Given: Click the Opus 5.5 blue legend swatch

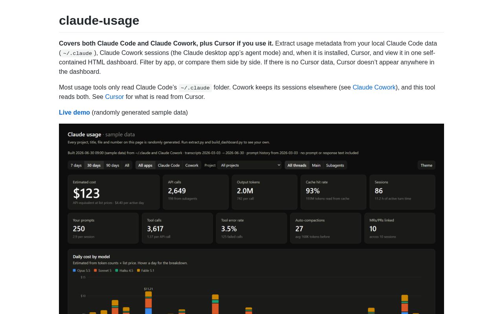Looking at the screenshot, I should coord(74,270).
